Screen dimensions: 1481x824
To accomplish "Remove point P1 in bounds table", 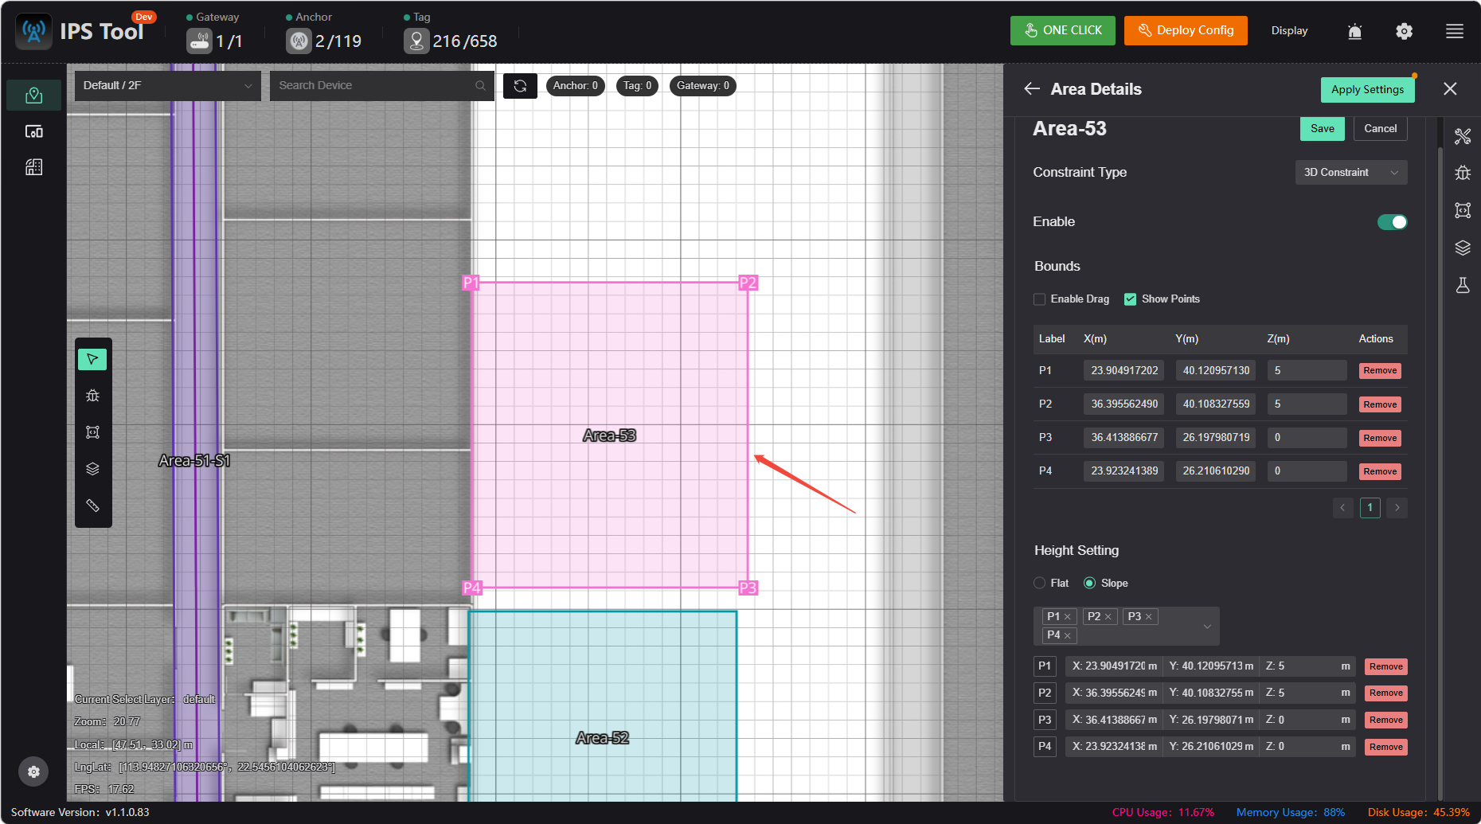I will [x=1380, y=371].
